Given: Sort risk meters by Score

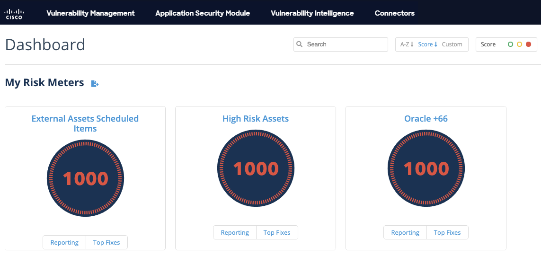Looking at the screenshot, I should point(427,44).
